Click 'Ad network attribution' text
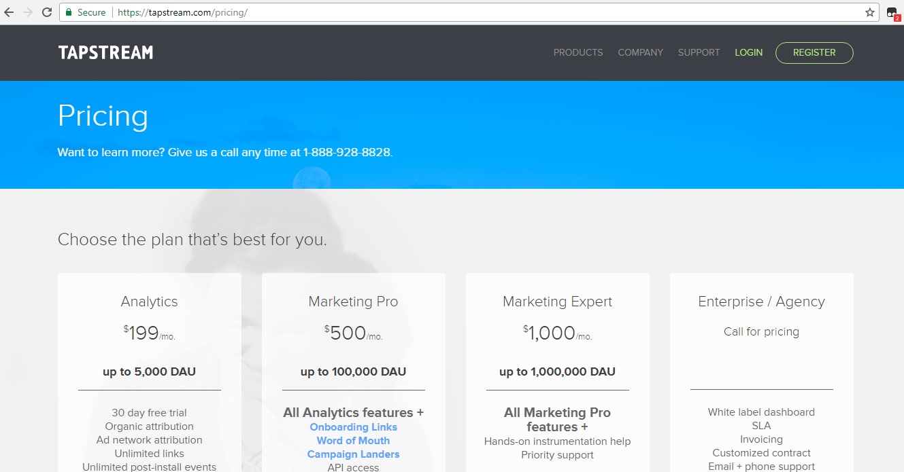The height and width of the screenshot is (472, 904). (x=149, y=440)
